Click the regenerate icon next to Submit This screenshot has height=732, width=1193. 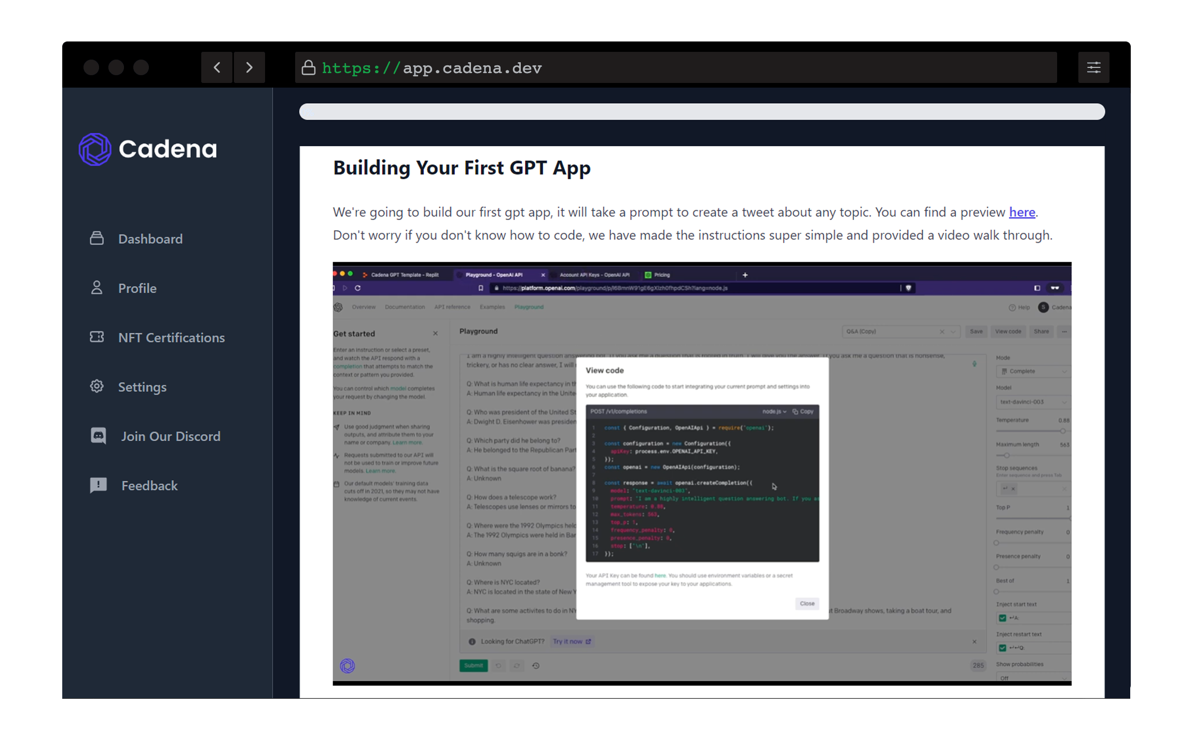[517, 666]
